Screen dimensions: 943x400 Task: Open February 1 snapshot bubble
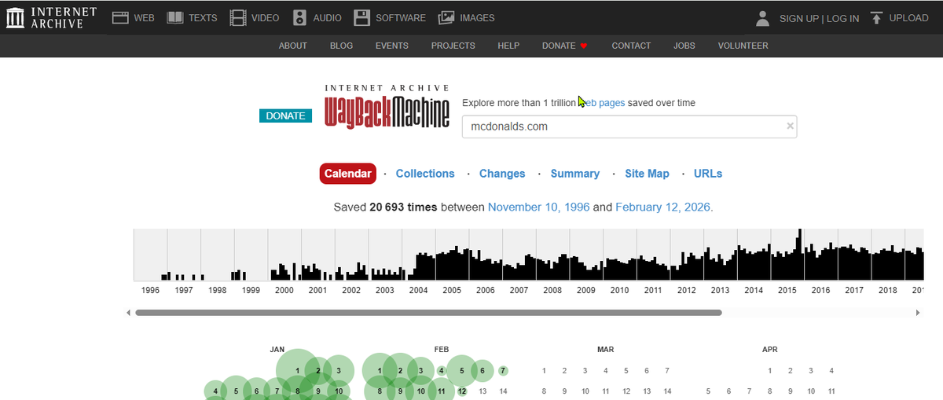tap(380, 371)
